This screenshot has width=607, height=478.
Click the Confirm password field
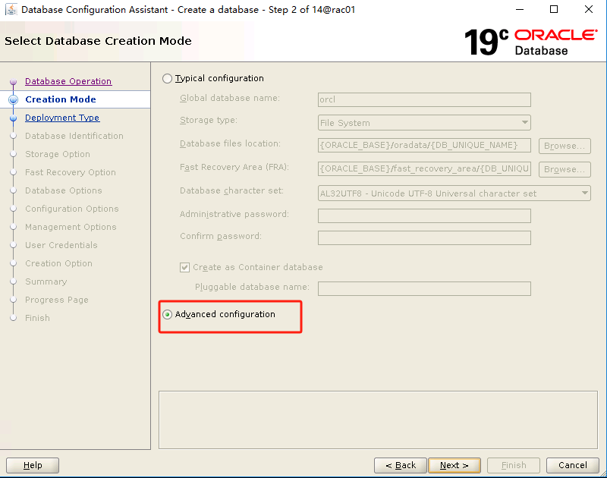coord(424,237)
